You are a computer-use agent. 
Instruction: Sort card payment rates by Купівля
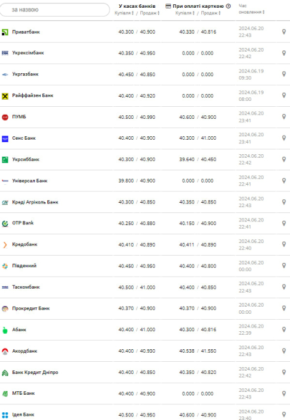click(x=185, y=13)
